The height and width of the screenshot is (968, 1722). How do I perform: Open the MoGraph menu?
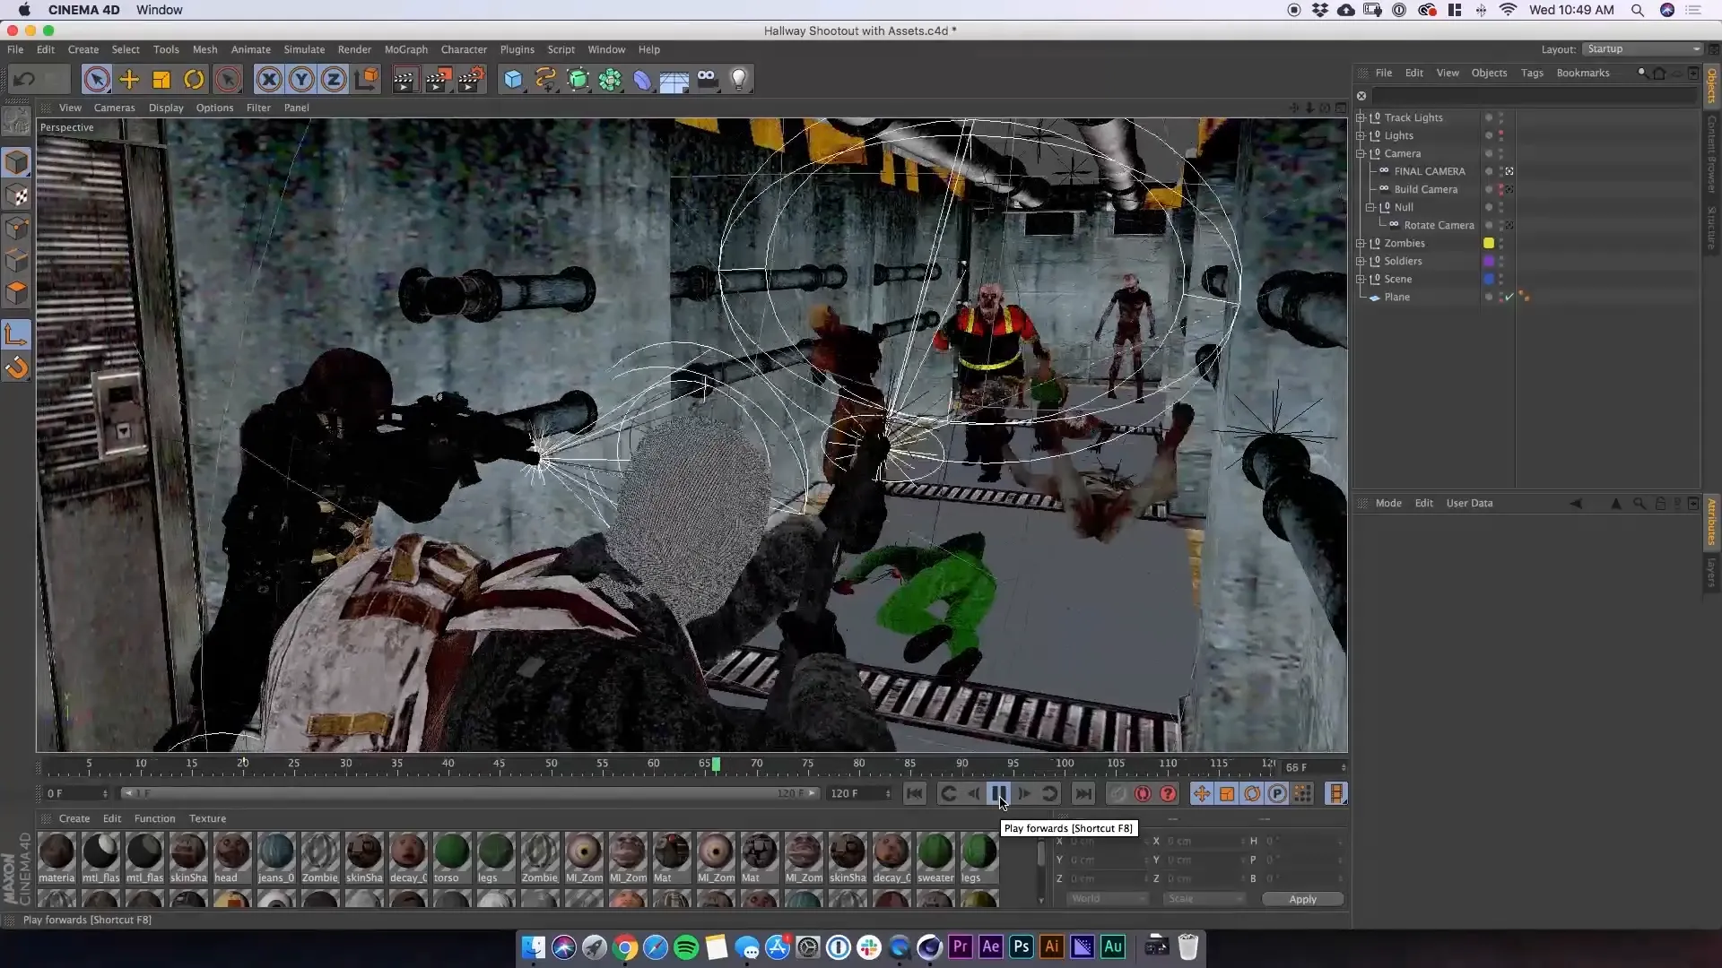(405, 50)
